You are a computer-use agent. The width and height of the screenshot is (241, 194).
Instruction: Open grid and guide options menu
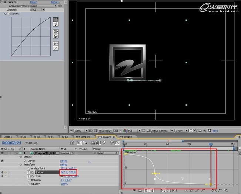tap(91, 131)
